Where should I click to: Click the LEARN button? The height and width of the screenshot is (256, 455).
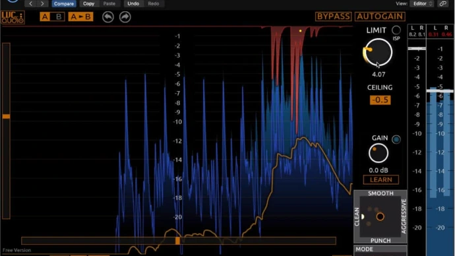380,180
